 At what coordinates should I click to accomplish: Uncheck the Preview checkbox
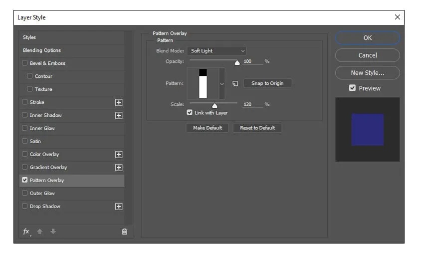[x=352, y=88]
